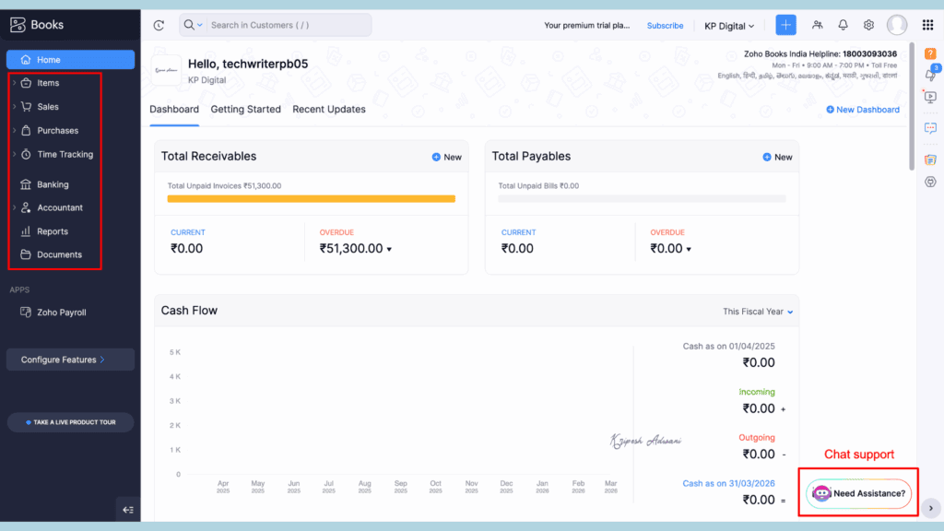Screen dimensions: 944x531
Task: Switch to the Recent Updates tab
Action: (x=328, y=109)
